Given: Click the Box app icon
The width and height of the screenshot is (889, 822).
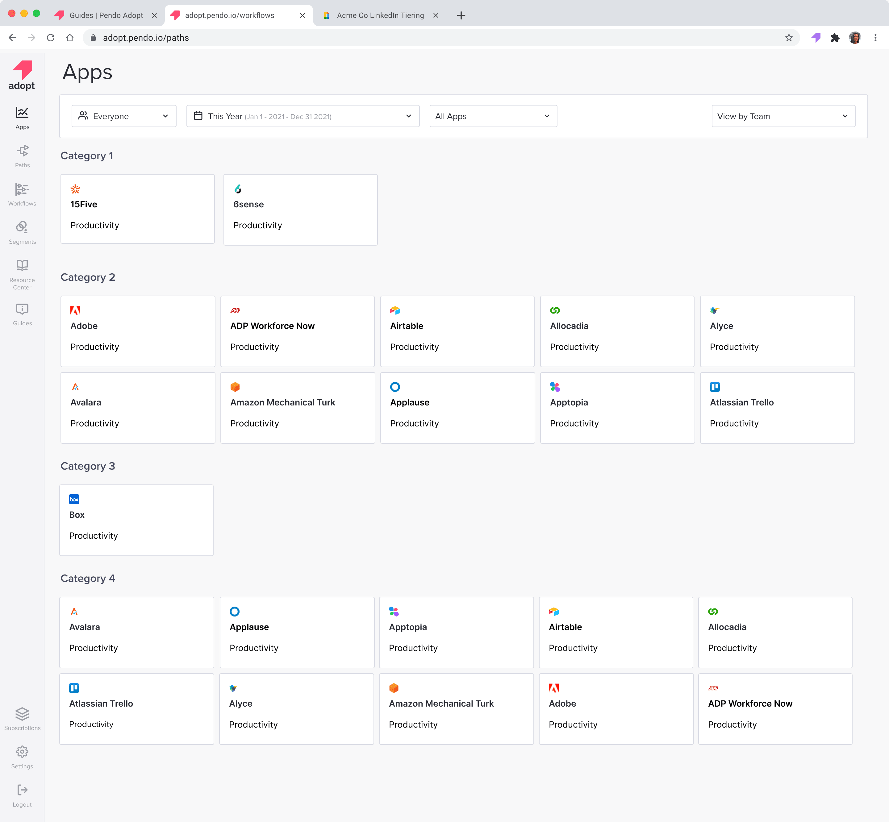Looking at the screenshot, I should tap(74, 499).
